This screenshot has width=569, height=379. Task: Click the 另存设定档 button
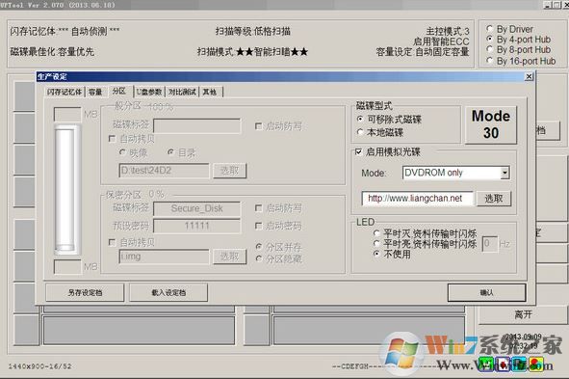tap(85, 292)
